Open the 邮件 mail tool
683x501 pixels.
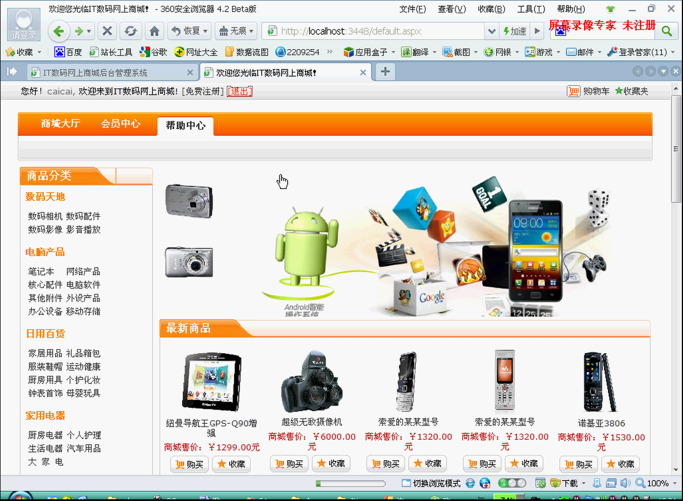click(x=580, y=52)
